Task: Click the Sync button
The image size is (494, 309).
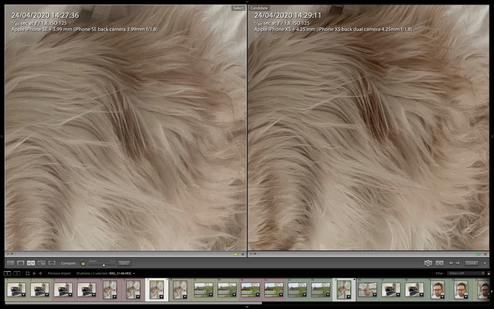Action: [124, 263]
